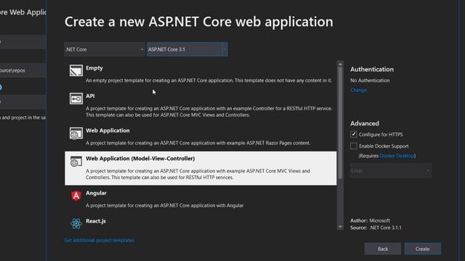Select the React.js template title
This screenshot has height=261, width=465.
(x=96, y=221)
